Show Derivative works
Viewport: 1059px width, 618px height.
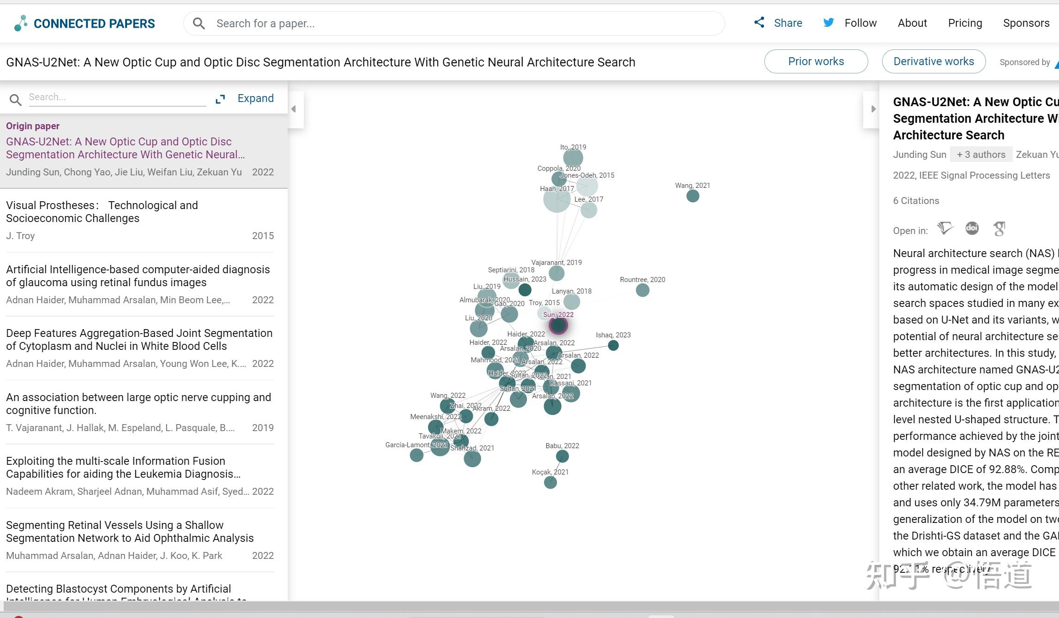point(933,61)
